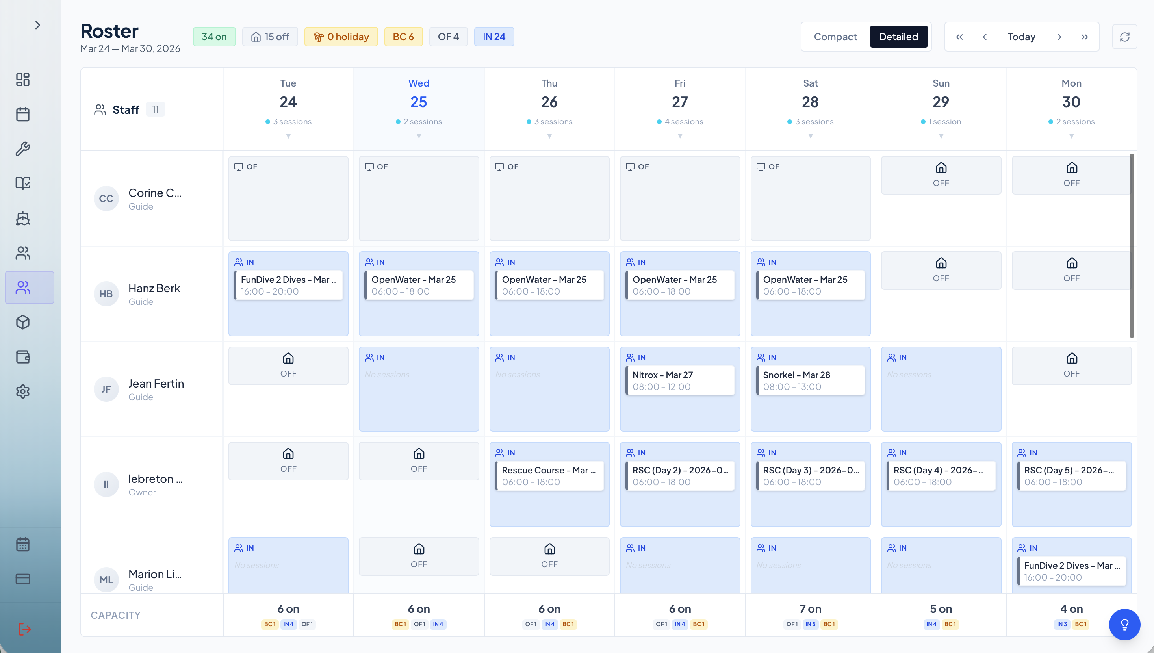The height and width of the screenshot is (653, 1154).
Task: Click Corine's OF shift cell on Tuesday
Action: (288, 198)
